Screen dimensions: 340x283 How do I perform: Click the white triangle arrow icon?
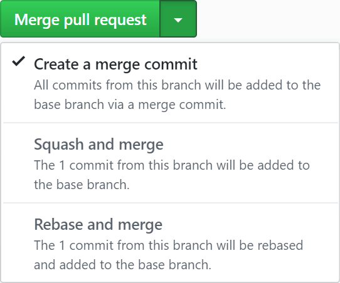178,20
